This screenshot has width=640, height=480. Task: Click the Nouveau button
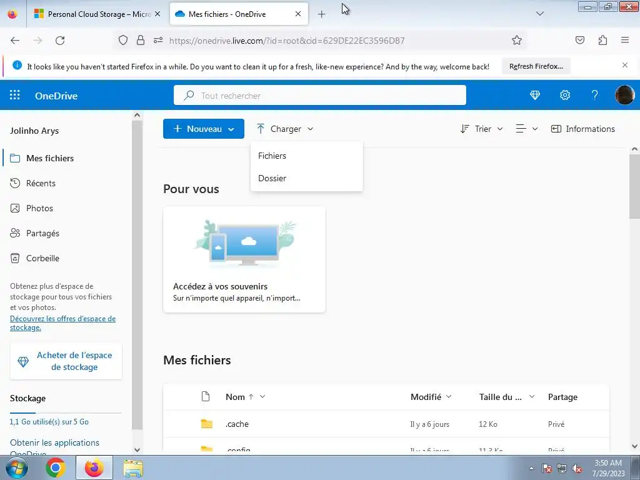(204, 129)
